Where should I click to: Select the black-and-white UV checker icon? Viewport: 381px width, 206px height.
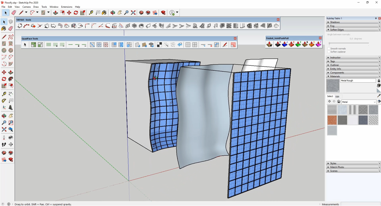pyautogui.click(x=159, y=44)
